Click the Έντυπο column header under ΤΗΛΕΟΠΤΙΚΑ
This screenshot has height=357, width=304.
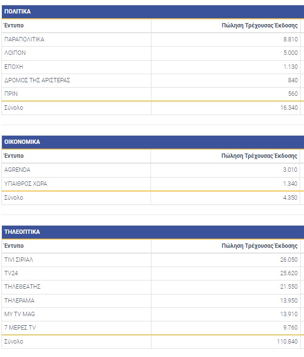point(14,246)
